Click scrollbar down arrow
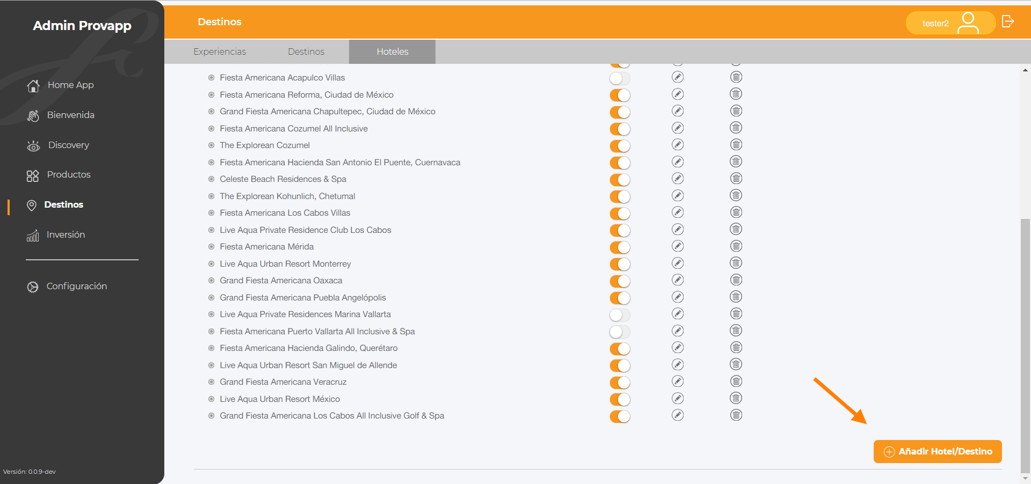 click(1025, 478)
